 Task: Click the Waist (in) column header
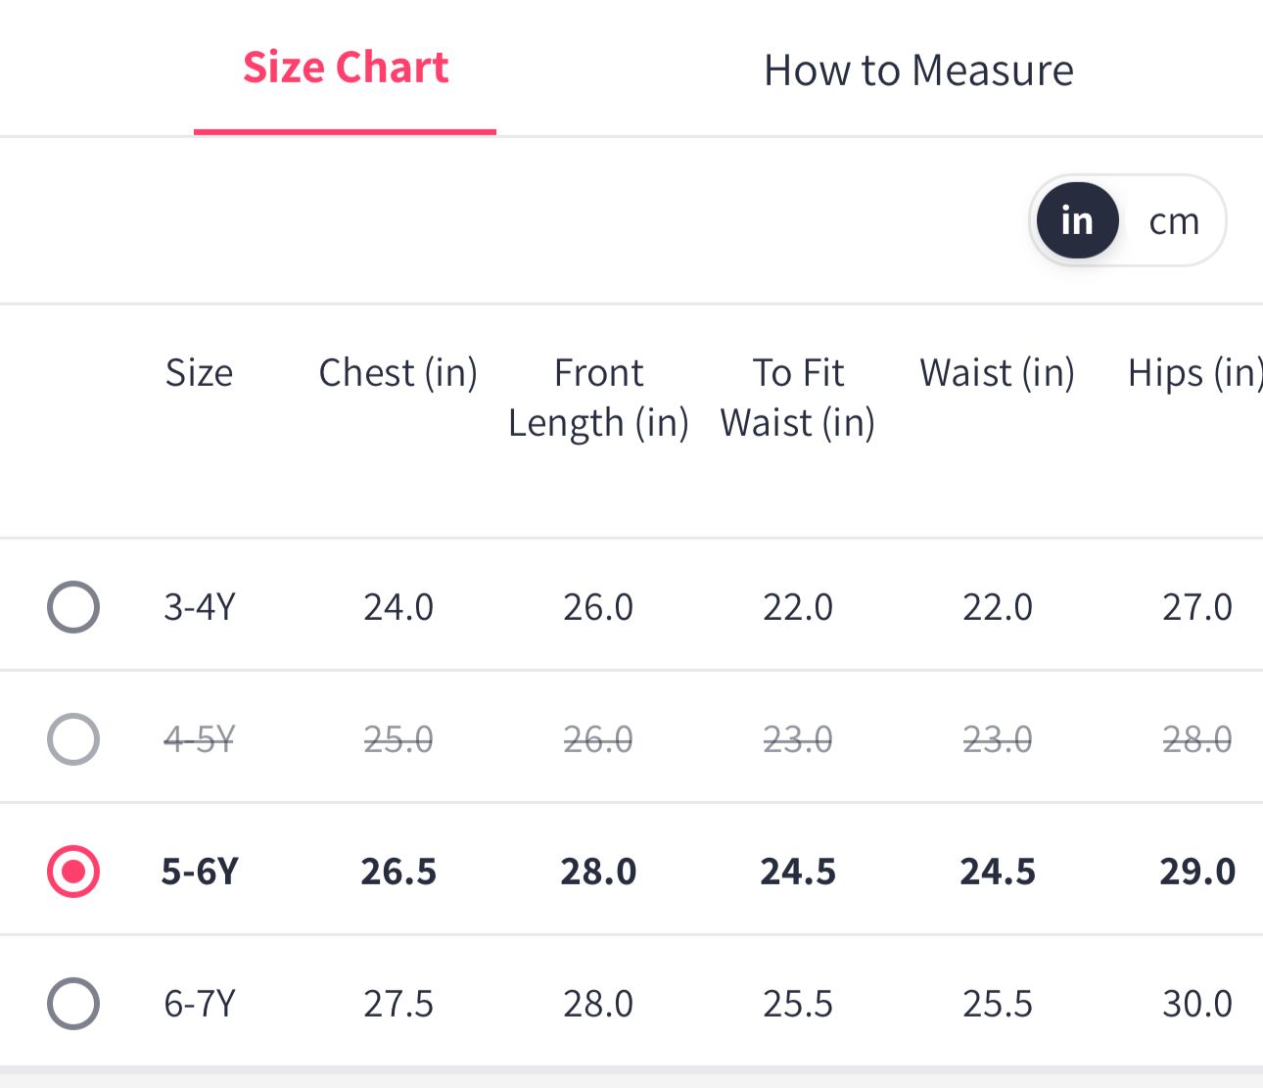(998, 373)
